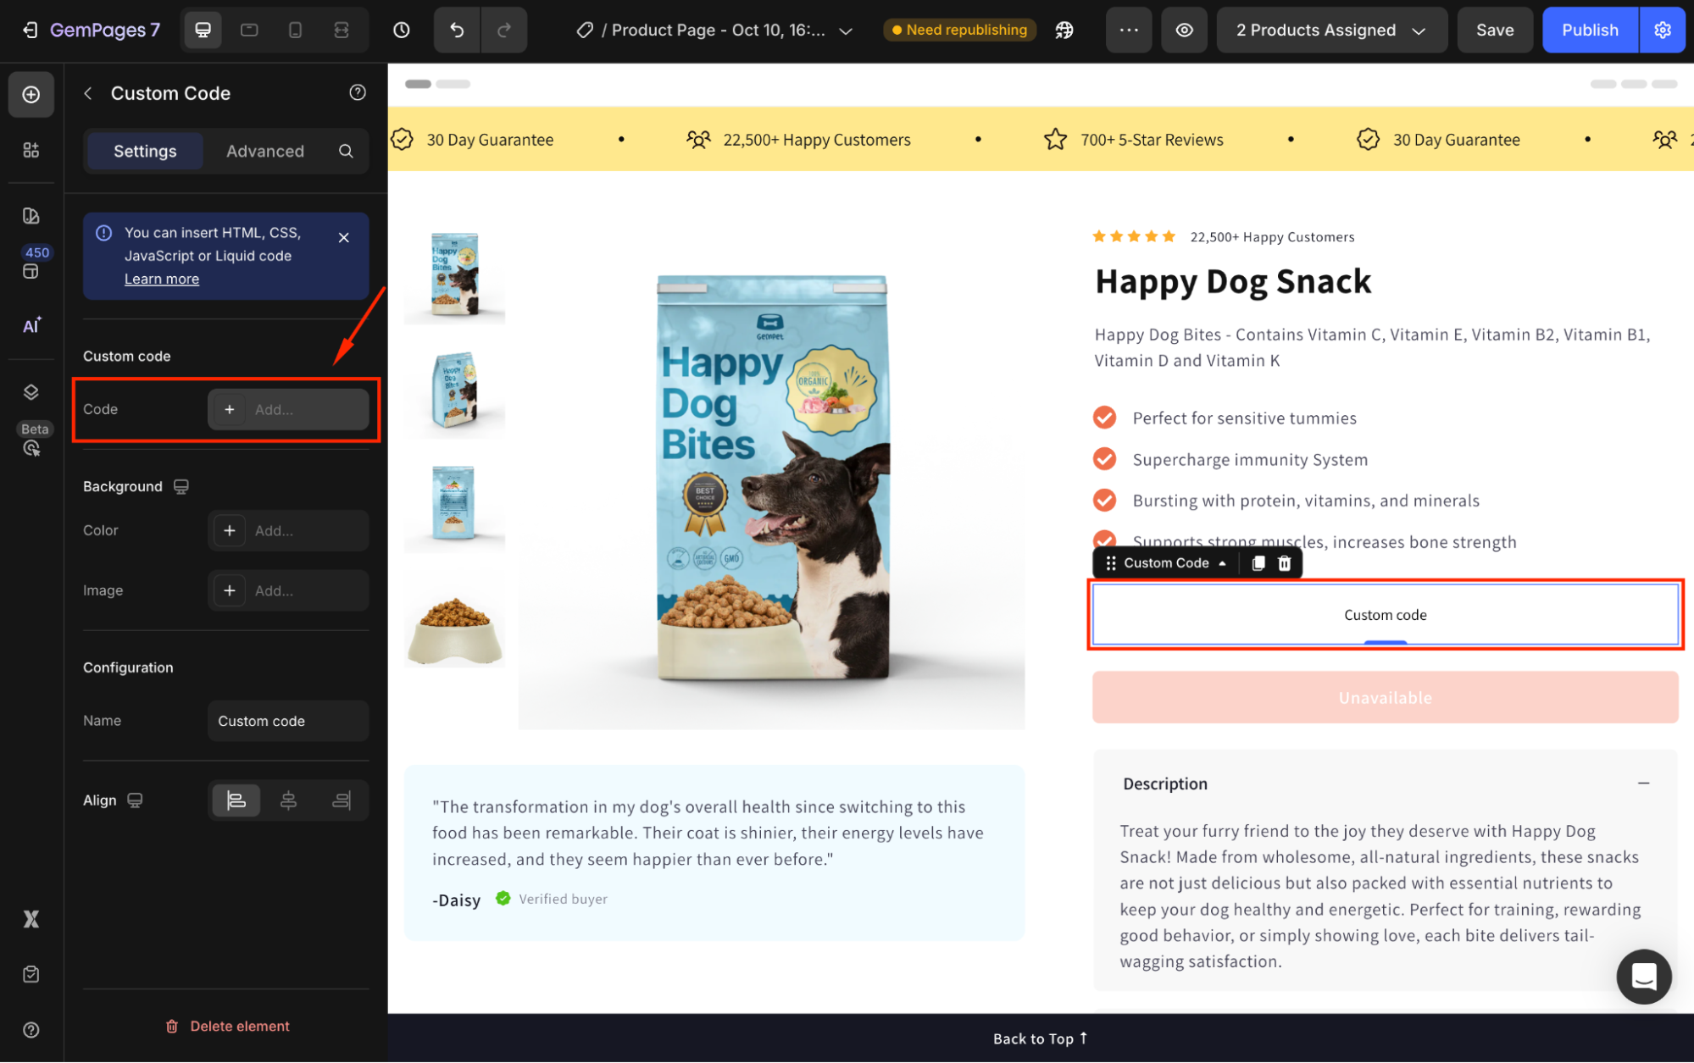
Task: Open the page title dropdown chevron
Action: pos(845,31)
